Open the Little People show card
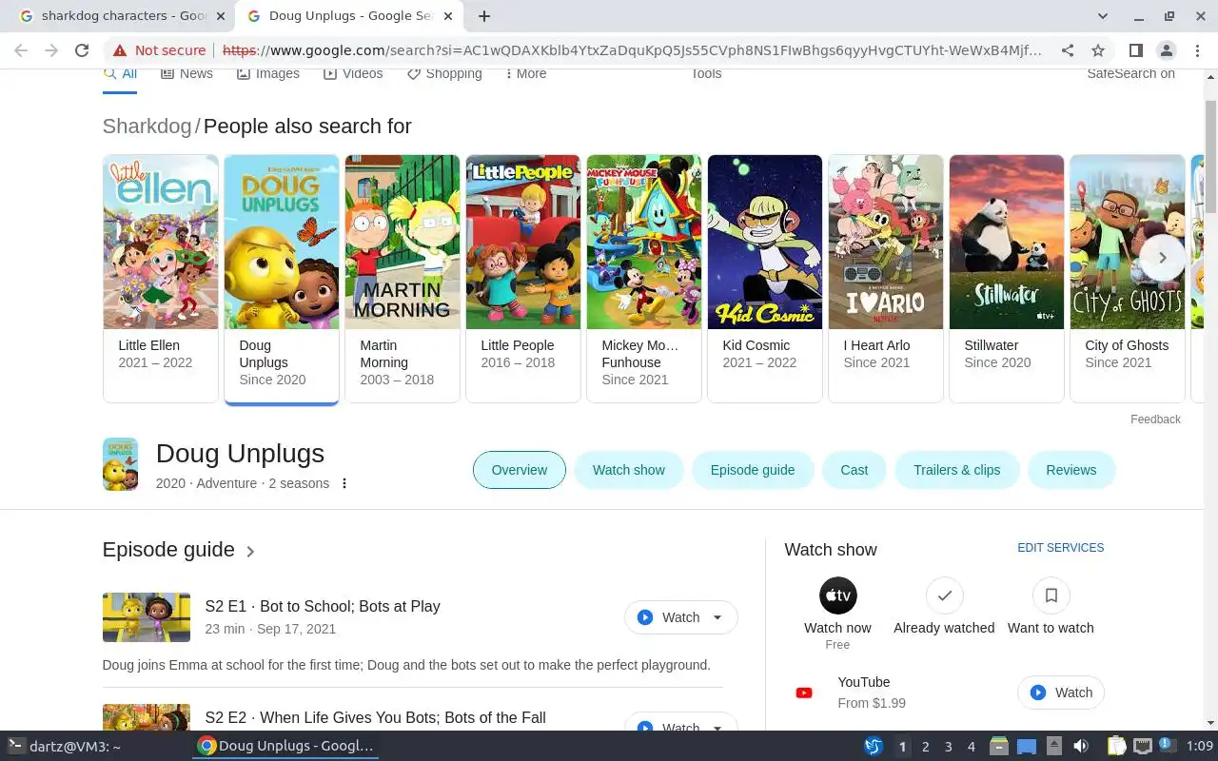The image size is (1218, 761). (x=523, y=279)
